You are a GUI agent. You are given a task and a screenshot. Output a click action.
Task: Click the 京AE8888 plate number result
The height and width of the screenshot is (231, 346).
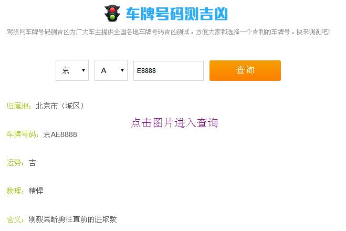(x=60, y=134)
